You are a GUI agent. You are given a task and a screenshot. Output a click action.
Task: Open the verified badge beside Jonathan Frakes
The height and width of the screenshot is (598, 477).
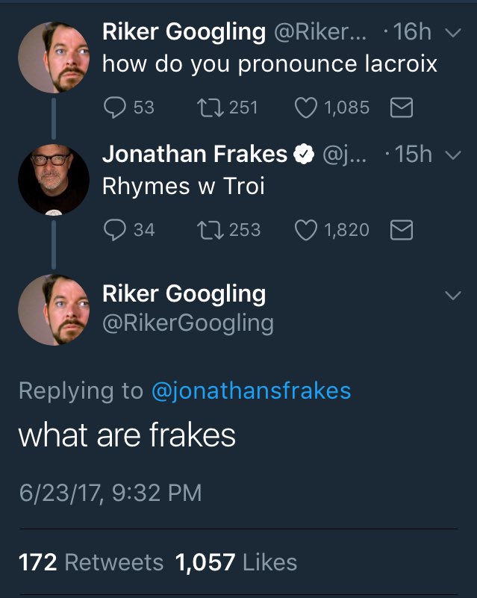302,155
